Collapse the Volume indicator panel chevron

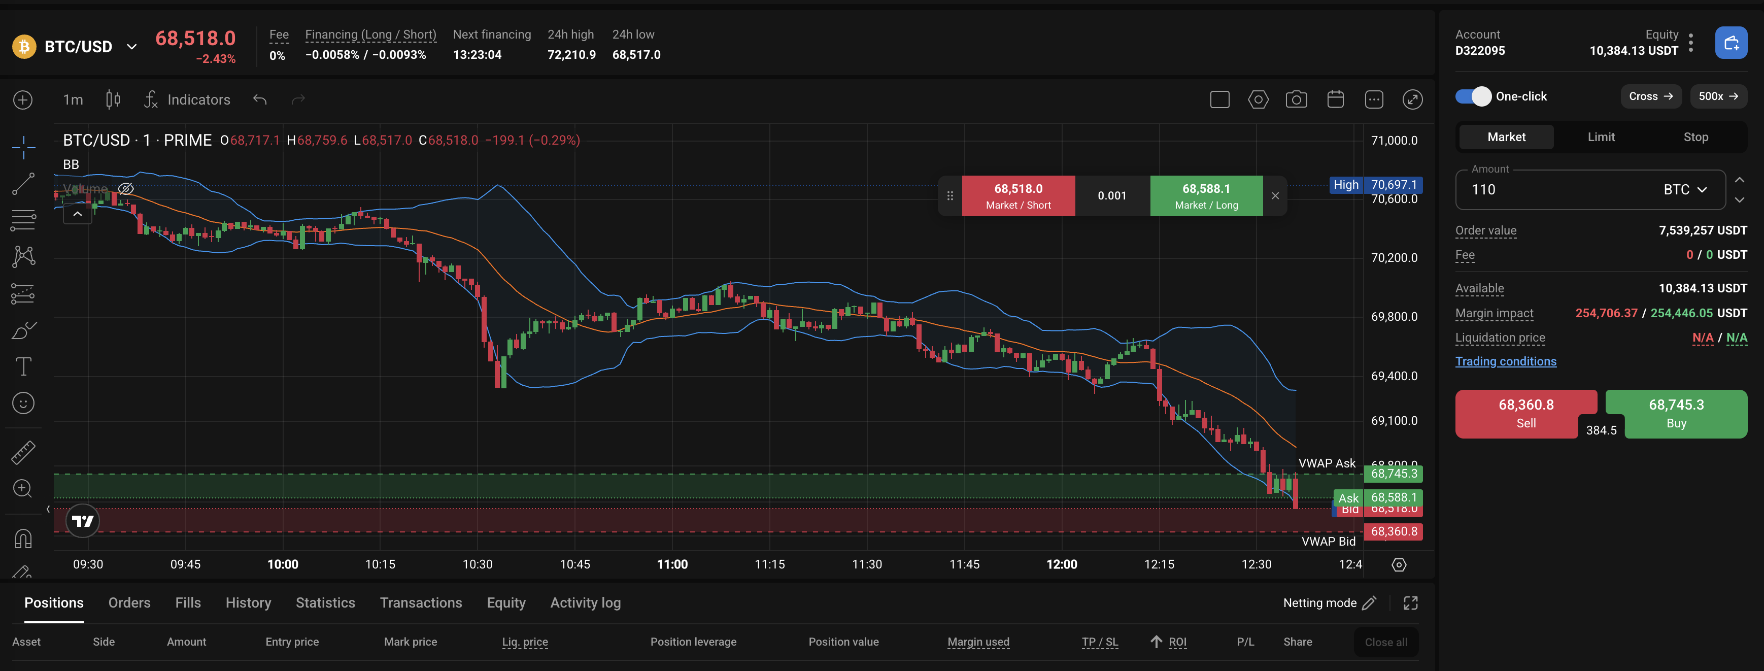pos(77,214)
